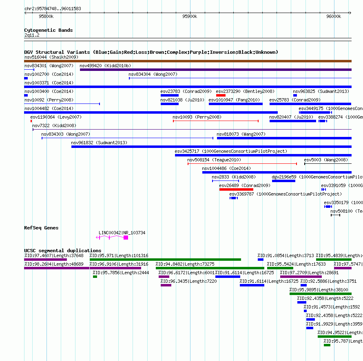363x361 pixels.
Task: Open %ID:97.2709 Length:28691 purple bar
Action: pos(301,277)
